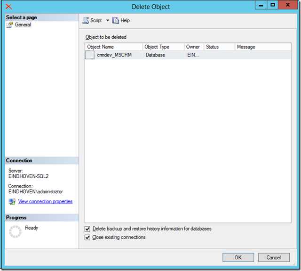This screenshot has height=271, width=301.
Task: Sort by the Object Name column header
Action: point(114,47)
